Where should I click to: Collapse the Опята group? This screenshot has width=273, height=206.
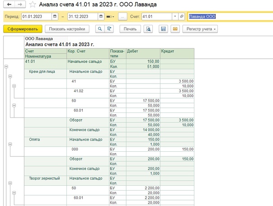click(x=10, y=144)
